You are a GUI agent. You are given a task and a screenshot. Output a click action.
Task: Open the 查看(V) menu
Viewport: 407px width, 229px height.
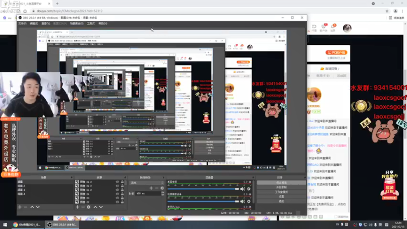click(x=46, y=23)
